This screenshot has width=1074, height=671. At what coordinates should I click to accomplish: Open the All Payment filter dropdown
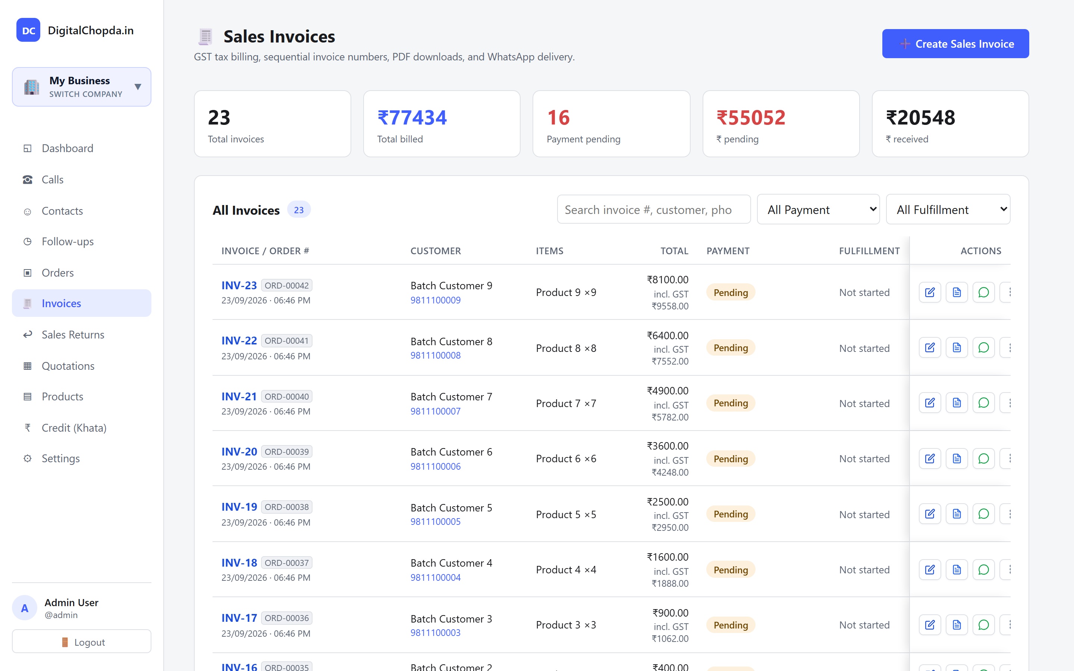pyautogui.click(x=819, y=210)
